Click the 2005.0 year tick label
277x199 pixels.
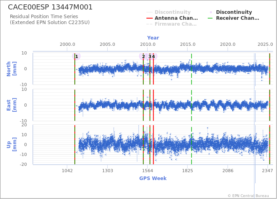tap(107, 44)
